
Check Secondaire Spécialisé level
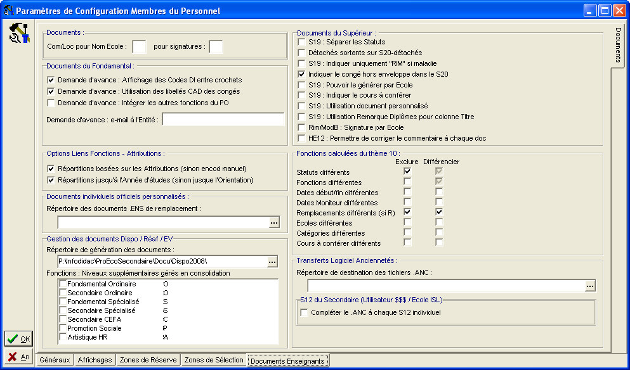click(x=63, y=310)
